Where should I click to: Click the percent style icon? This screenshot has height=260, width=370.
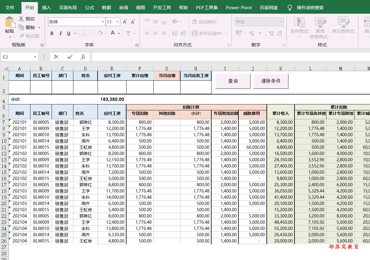[x=252, y=33]
